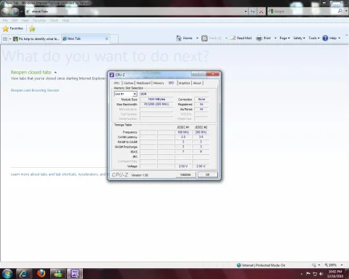Click Reopen Last Browsing Session link
Viewport: 349px width, 279px height.
click(x=35, y=90)
